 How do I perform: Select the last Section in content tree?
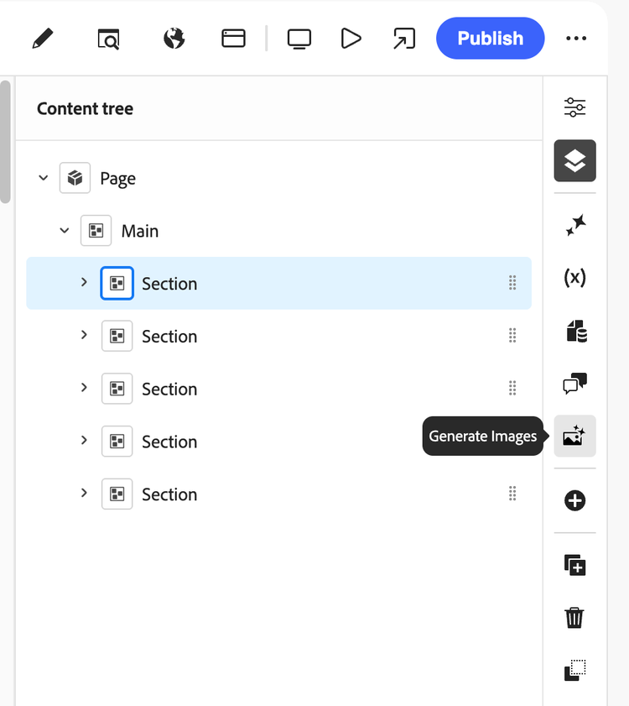pos(169,494)
